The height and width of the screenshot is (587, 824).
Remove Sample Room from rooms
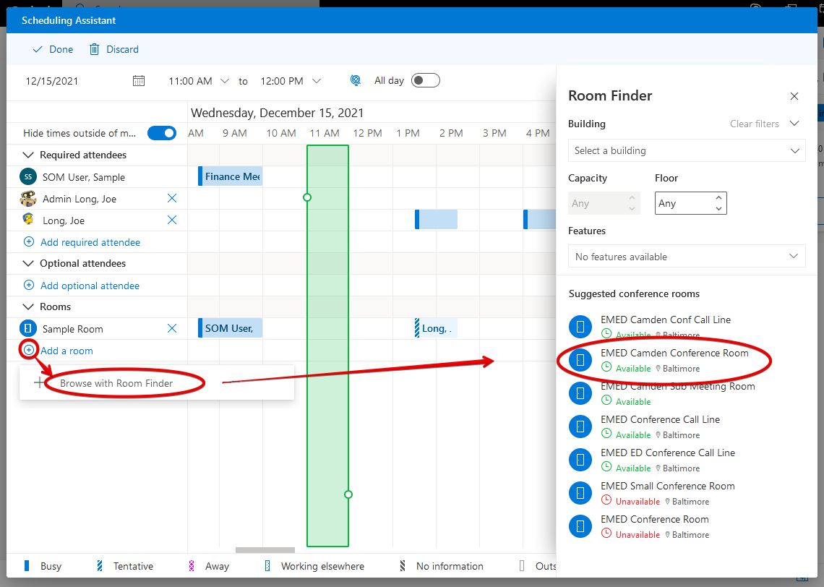[x=172, y=329]
